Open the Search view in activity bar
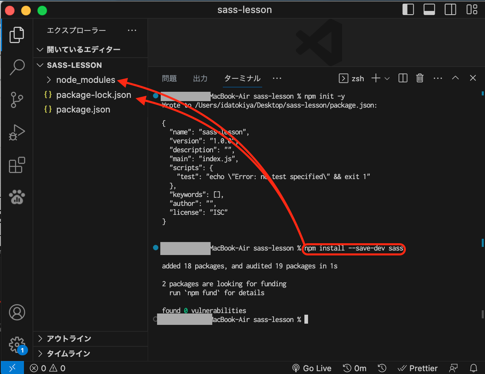 tap(17, 67)
